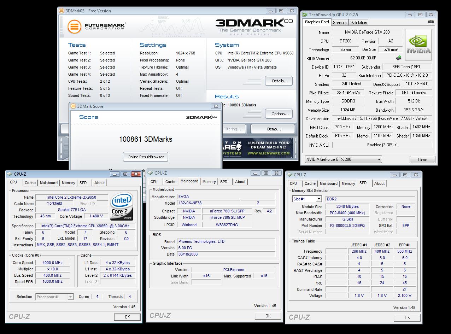The width and height of the screenshot is (451, 334).
Task: Click the Shader clock 1402 MHz value
Action: 421,127
